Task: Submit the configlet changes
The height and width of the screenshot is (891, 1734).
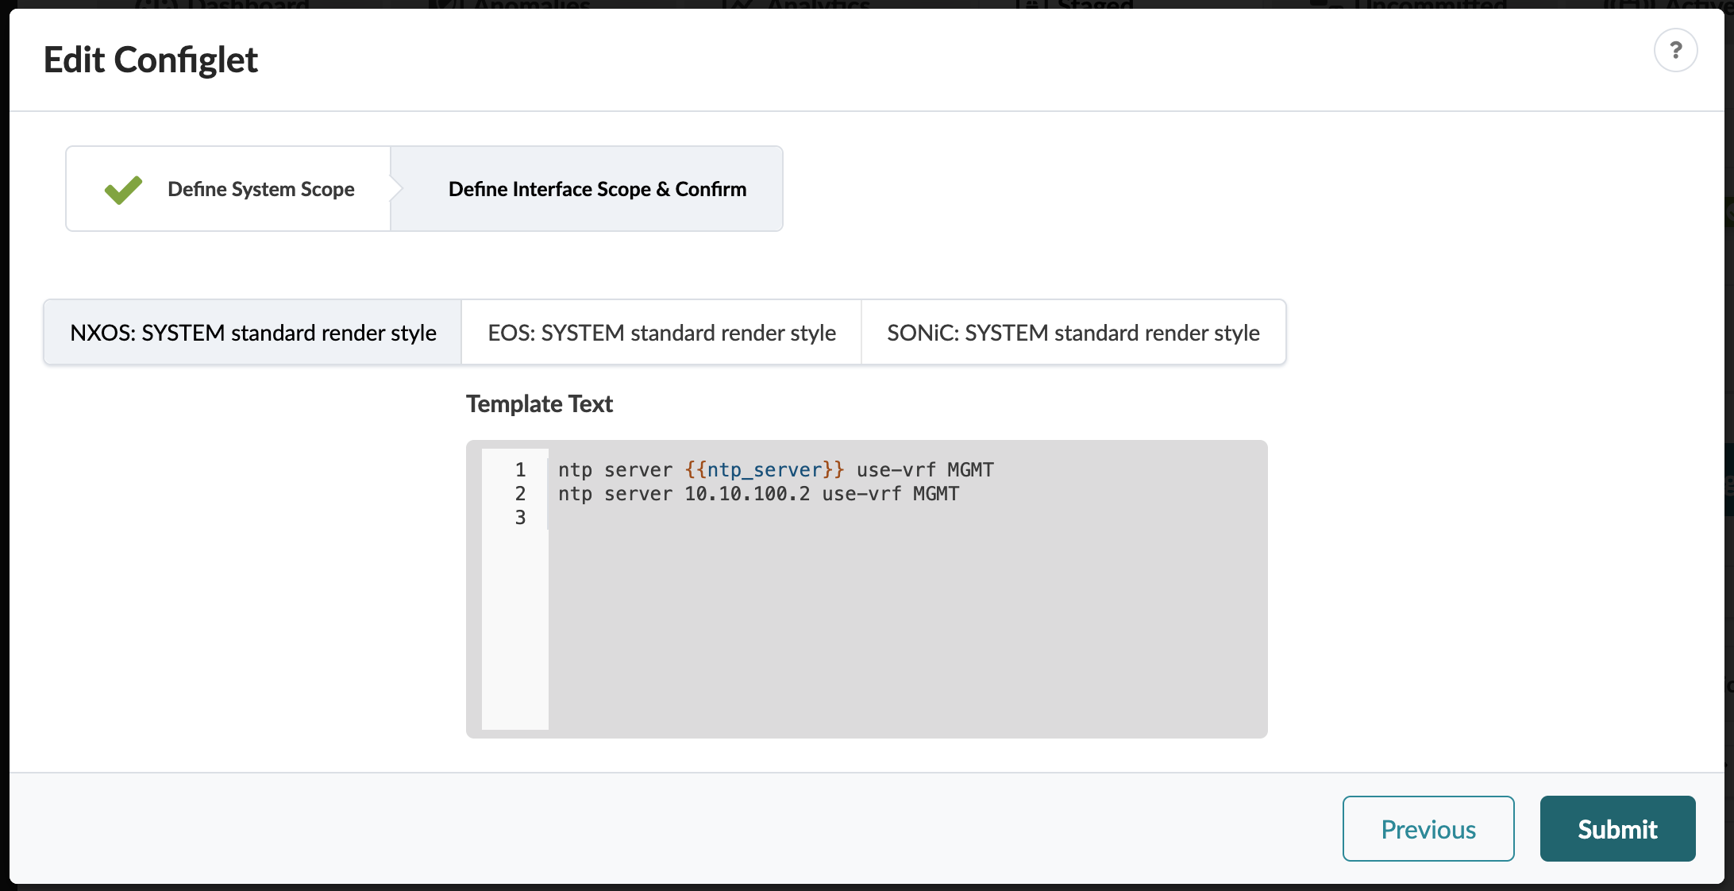Action: click(x=1617, y=829)
